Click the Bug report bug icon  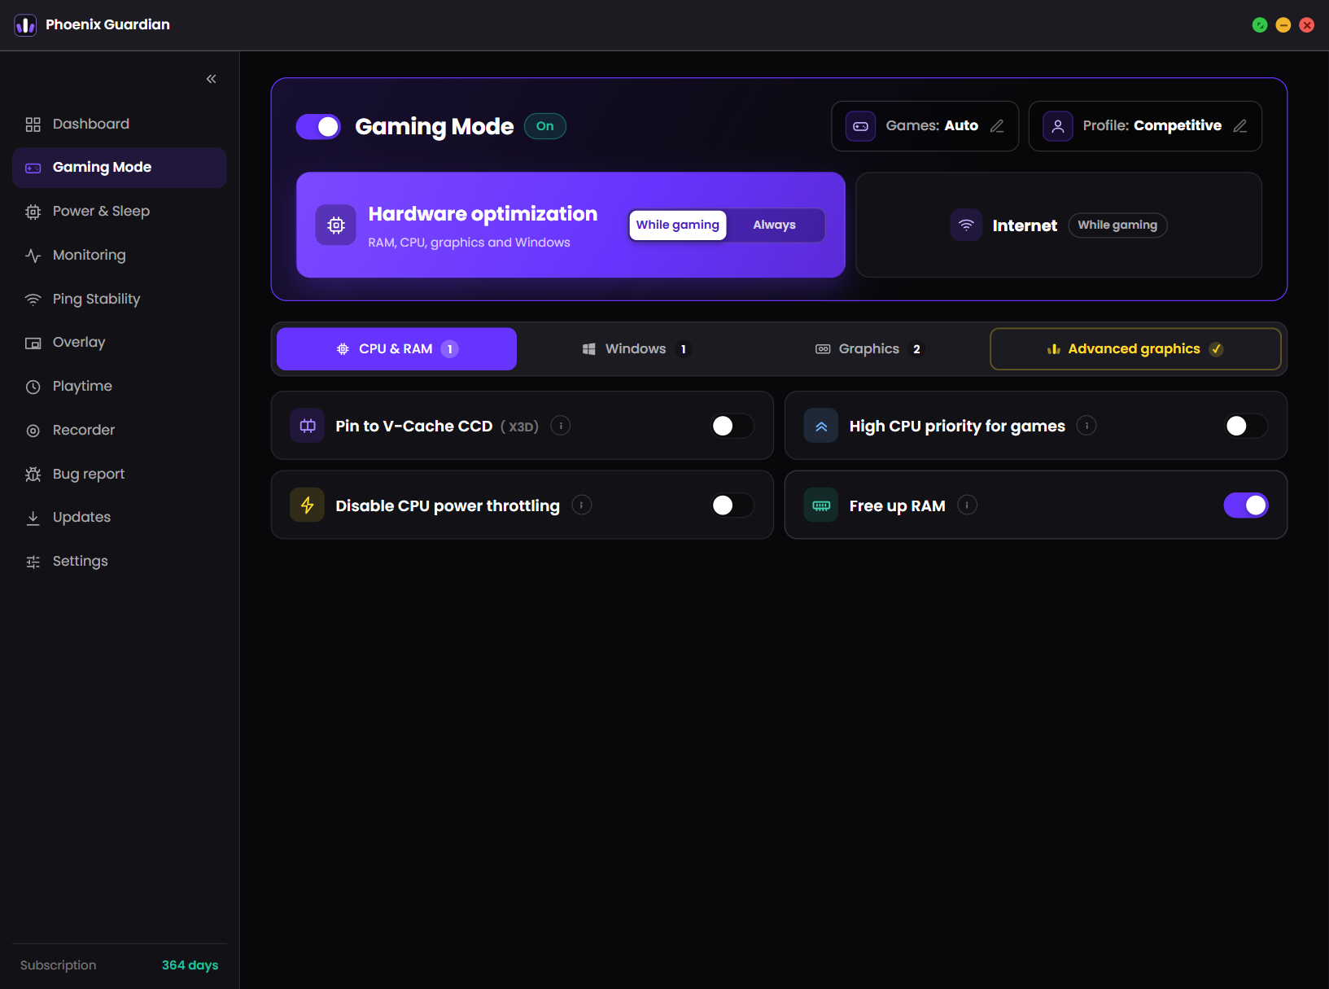click(33, 474)
